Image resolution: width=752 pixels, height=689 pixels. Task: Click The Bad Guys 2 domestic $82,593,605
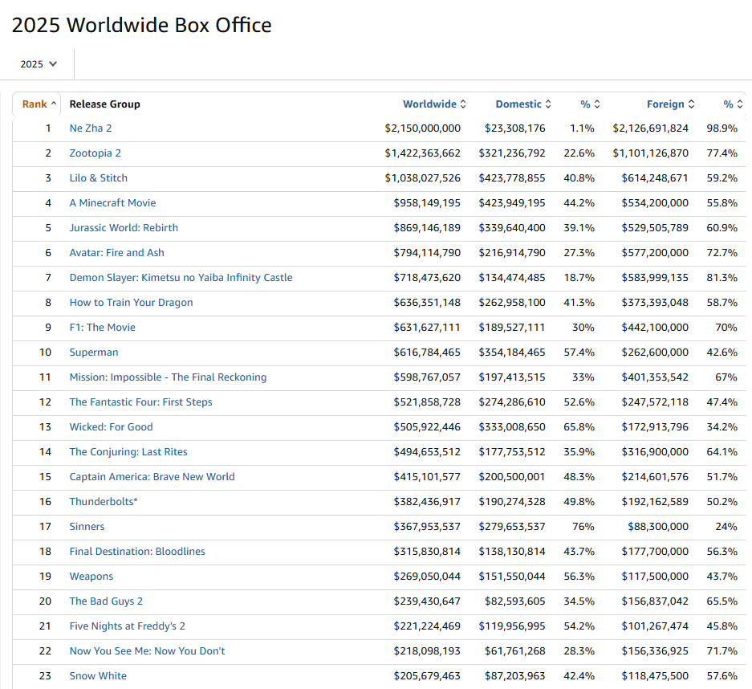(x=514, y=602)
